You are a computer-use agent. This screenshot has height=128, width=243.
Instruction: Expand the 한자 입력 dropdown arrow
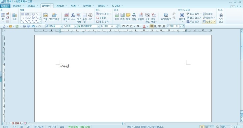coord(201,14)
